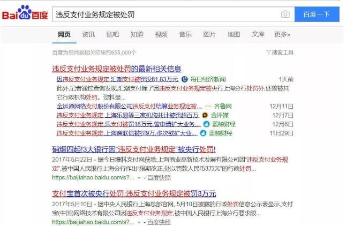The height and width of the screenshot is (226, 346).
Task: Open 支付宝首次被央行处罚 result title
Action: tap(134, 193)
